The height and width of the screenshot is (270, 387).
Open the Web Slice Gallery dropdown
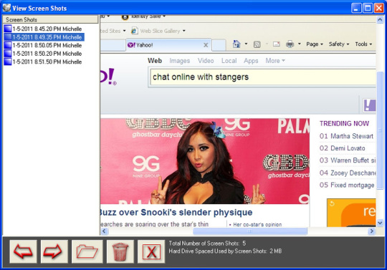click(184, 31)
